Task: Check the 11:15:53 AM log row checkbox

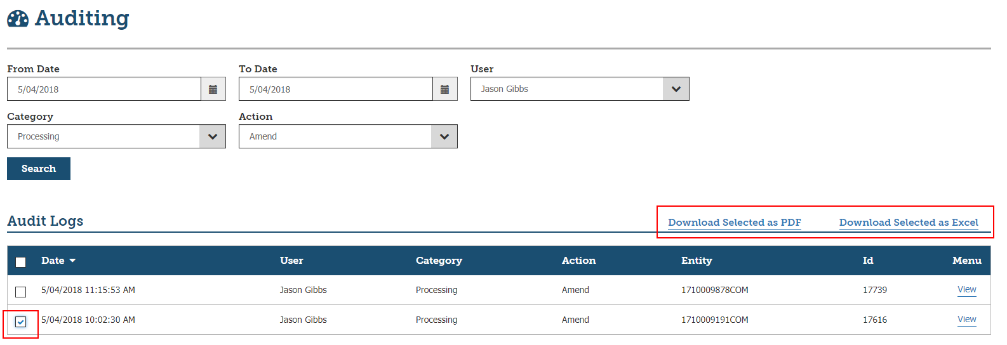Action: [x=21, y=292]
